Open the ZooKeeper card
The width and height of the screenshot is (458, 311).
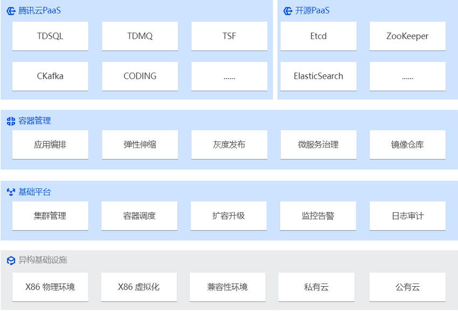click(x=407, y=36)
